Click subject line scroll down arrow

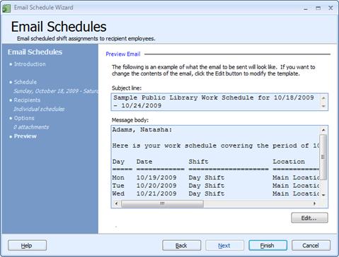323,106
